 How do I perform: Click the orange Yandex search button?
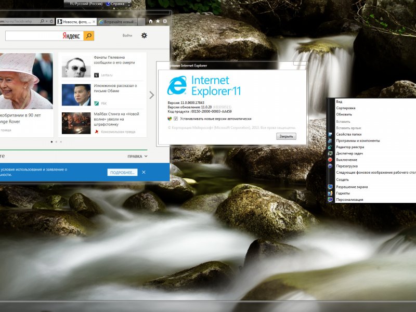(x=89, y=36)
